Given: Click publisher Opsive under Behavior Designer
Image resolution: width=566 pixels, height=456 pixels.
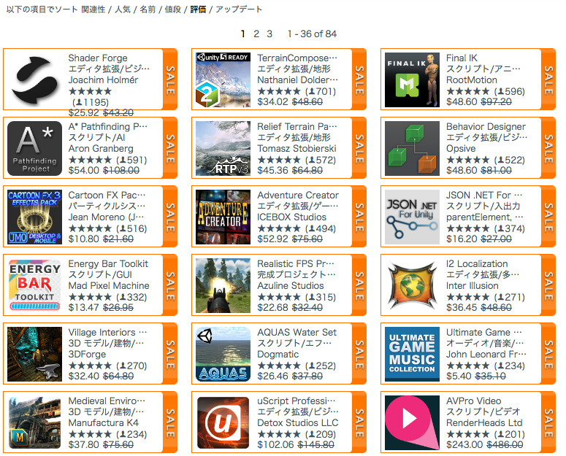Looking at the screenshot, I should [x=461, y=149].
